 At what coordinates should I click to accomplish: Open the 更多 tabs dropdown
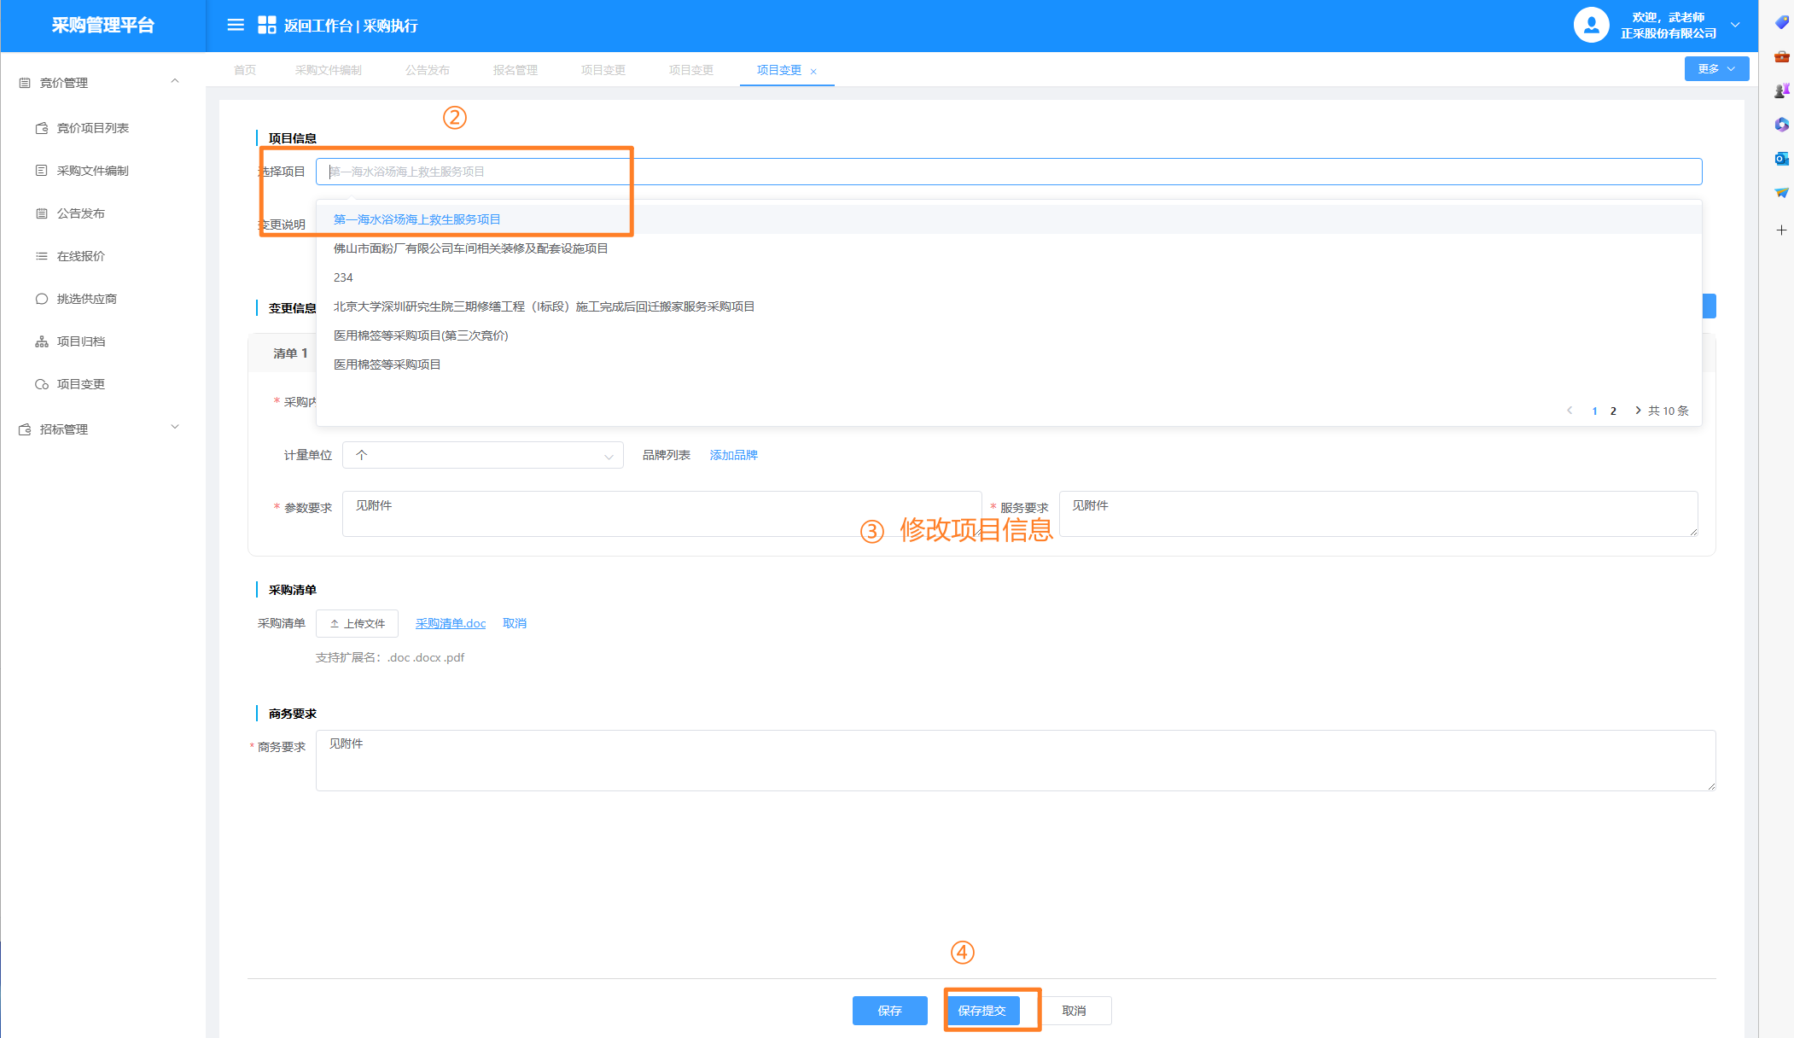[x=1715, y=69]
